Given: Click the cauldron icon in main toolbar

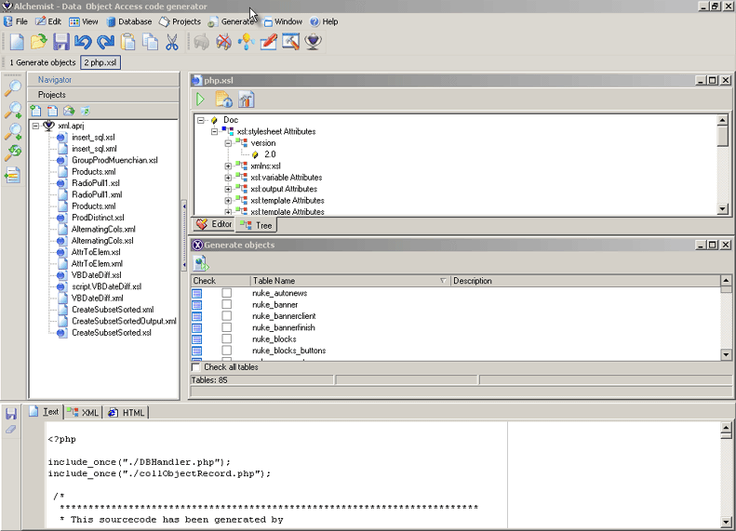Looking at the screenshot, I should (x=313, y=42).
